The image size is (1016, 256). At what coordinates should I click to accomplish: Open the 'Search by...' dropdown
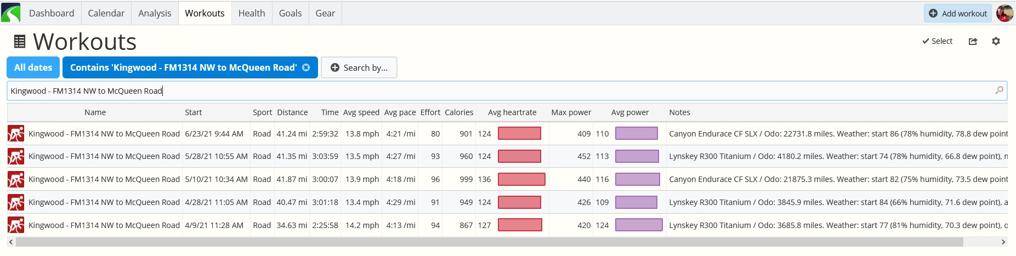click(x=359, y=67)
